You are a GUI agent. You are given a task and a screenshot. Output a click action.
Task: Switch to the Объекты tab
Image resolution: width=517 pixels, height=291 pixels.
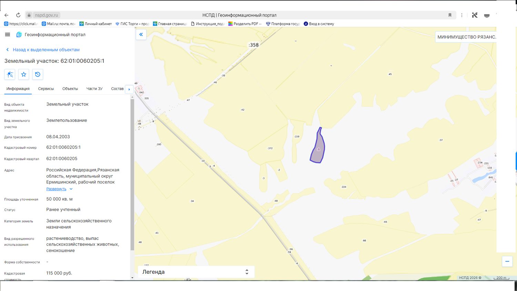70,89
